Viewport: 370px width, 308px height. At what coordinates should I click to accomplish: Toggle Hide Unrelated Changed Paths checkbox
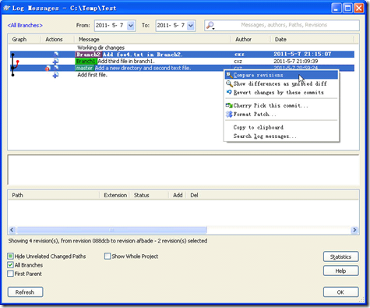[x=10, y=257]
